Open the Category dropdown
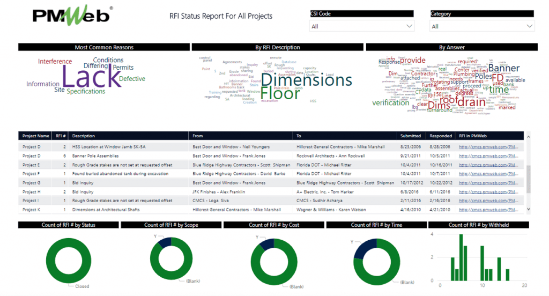The image size is (549, 296). click(x=482, y=26)
